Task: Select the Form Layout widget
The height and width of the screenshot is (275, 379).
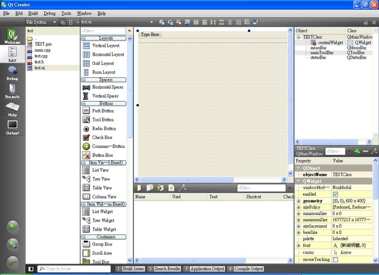Action: point(104,72)
